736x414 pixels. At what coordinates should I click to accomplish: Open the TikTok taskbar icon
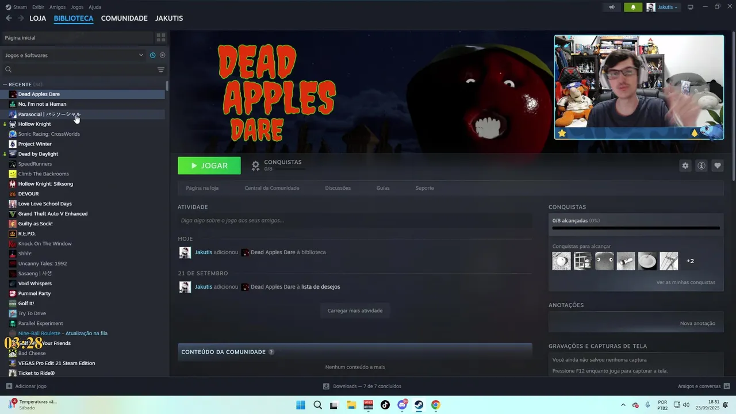point(385,405)
